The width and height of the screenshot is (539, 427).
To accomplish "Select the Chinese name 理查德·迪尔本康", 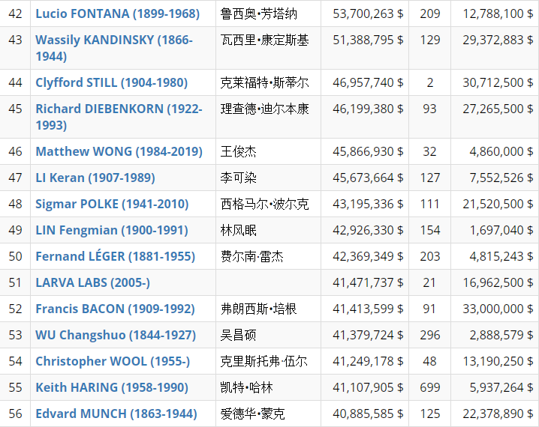I will pos(265,109).
